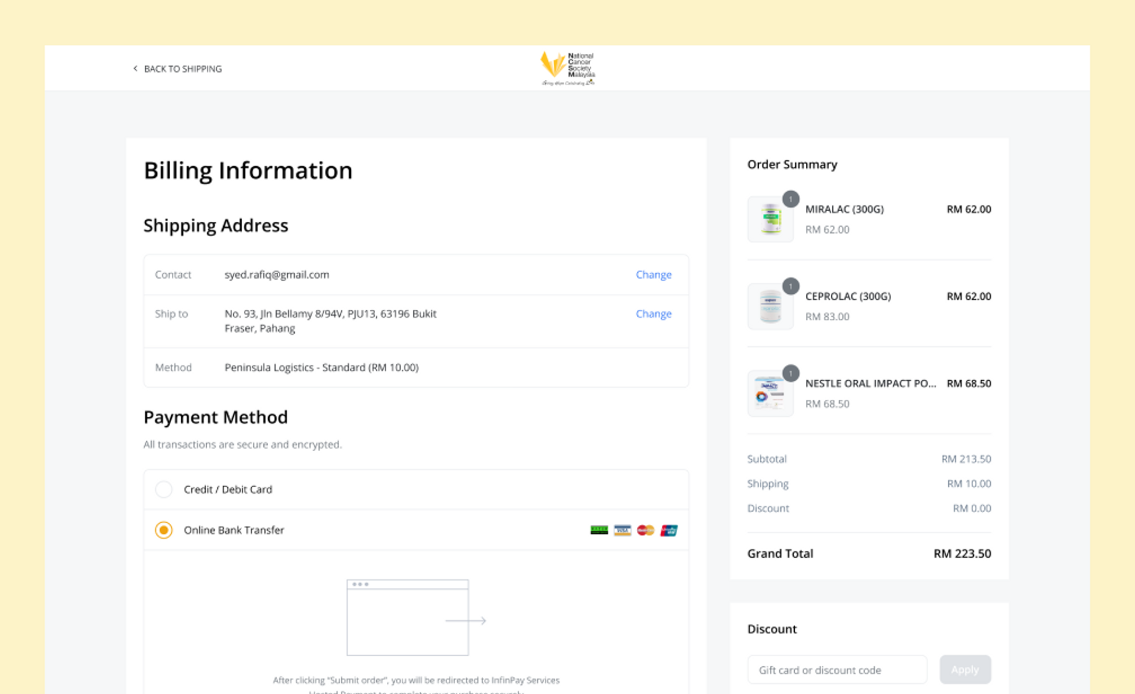Open Miralac (300G) product thumbnail
Image resolution: width=1135 pixels, height=694 pixels.
[x=770, y=220]
